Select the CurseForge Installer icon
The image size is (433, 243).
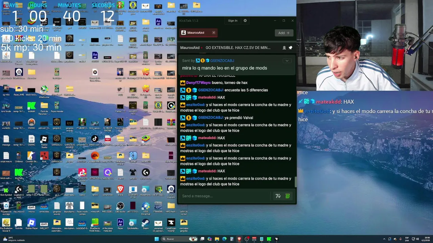(x=171, y=225)
